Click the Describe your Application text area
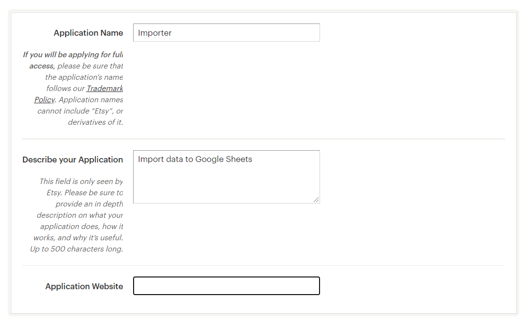Viewport: 529px width, 322px height. [x=226, y=176]
